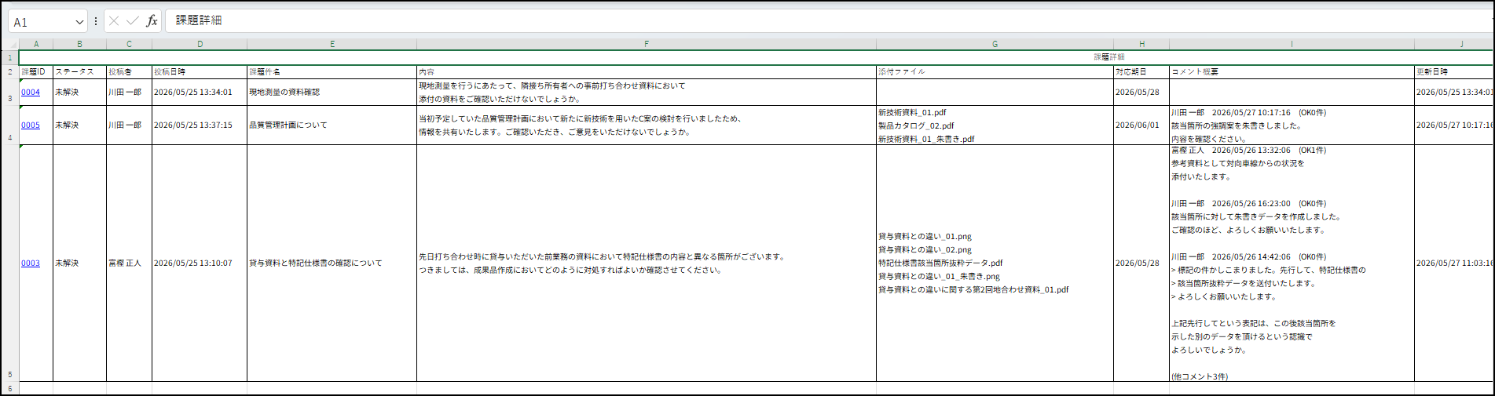Select column D header
The image size is (1495, 396).
point(200,45)
